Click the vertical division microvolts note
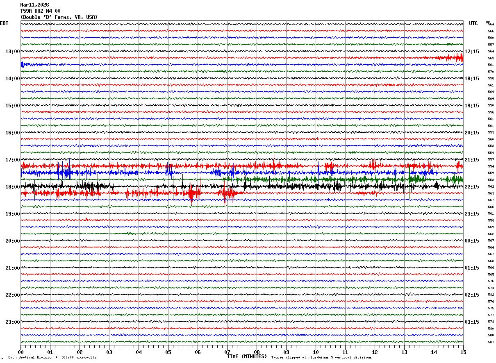Screen dimensions: 496x363 (x=52, y=358)
